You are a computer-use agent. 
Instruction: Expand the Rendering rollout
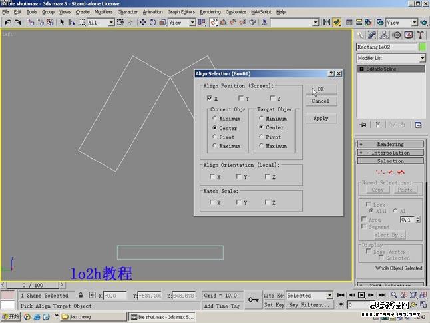[391, 144]
